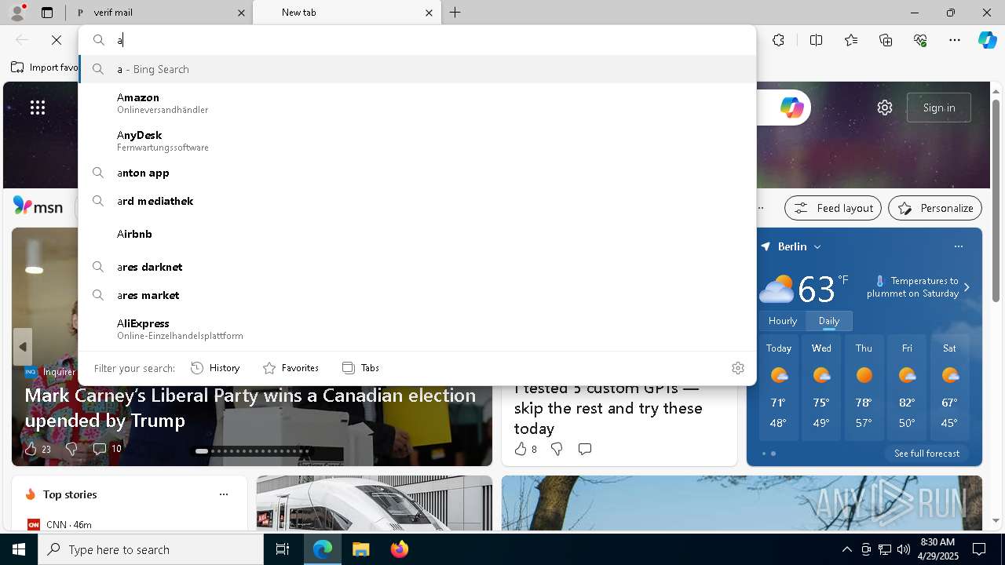Choose the Amazon suggestion
Screen dimensions: 1005x565
click(x=417, y=103)
